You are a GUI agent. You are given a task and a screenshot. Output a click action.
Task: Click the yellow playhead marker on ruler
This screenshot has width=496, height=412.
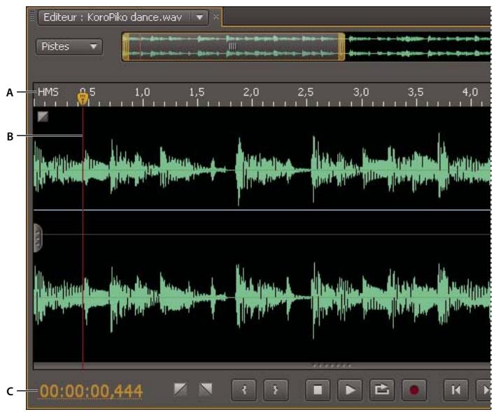pyautogui.click(x=83, y=98)
